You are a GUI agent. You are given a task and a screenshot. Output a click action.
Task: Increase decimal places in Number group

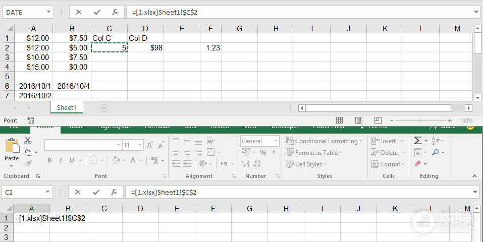pyautogui.click(x=245, y=163)
